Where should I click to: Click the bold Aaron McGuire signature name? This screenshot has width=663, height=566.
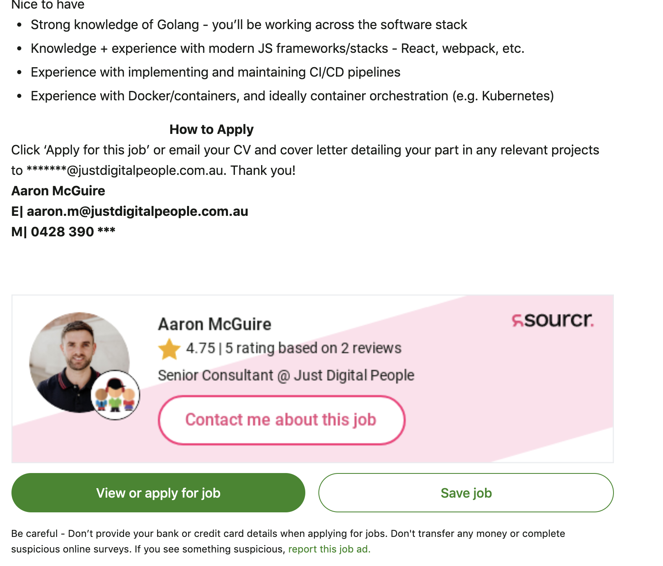[58, 191]
